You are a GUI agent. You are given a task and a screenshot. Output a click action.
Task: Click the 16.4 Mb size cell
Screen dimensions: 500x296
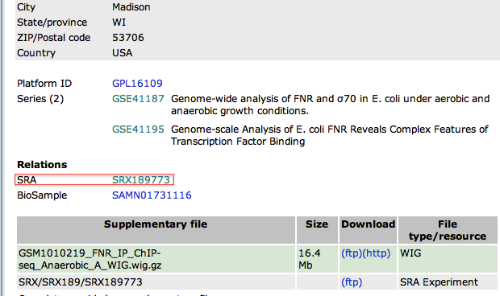click(317, 259)
